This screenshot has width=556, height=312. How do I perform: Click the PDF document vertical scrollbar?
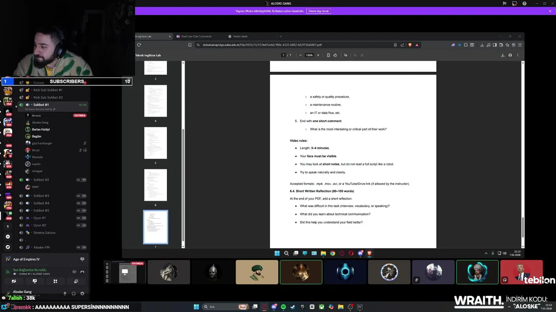point(523,227)
